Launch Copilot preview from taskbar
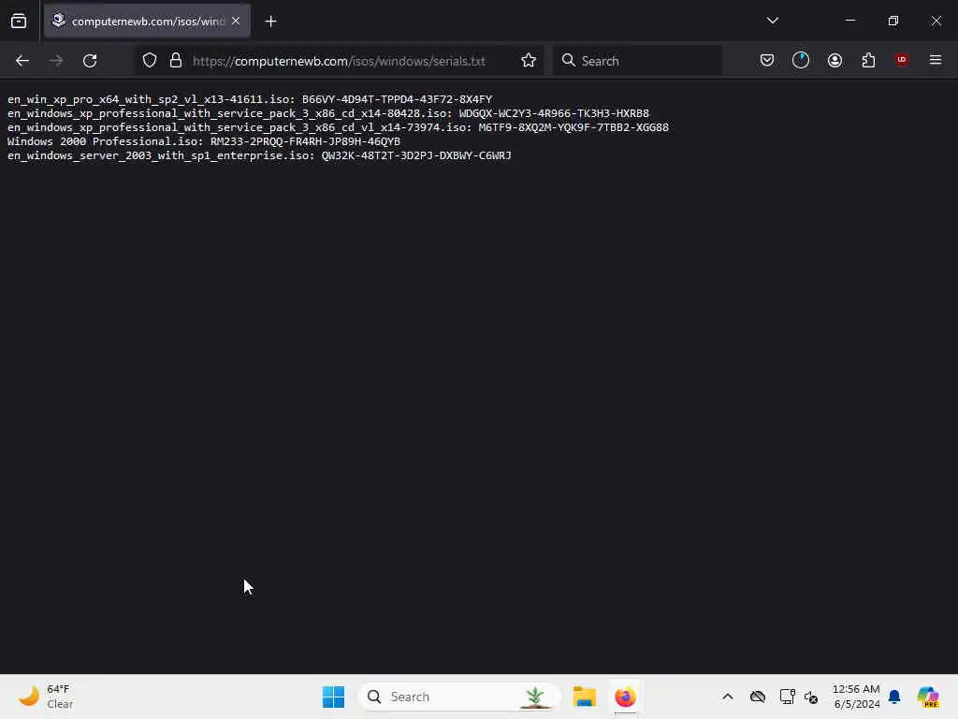 (928, 697)
